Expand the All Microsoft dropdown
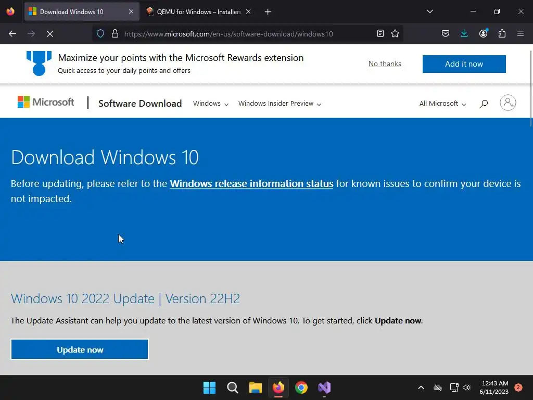 point(442,104)
